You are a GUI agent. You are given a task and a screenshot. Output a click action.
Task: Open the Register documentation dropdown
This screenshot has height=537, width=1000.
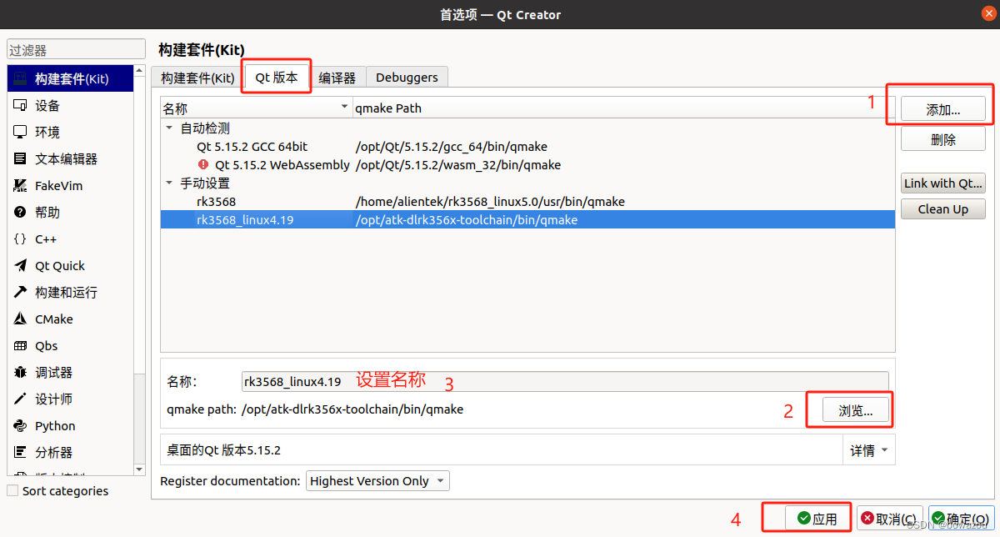(x=377, y=480)
